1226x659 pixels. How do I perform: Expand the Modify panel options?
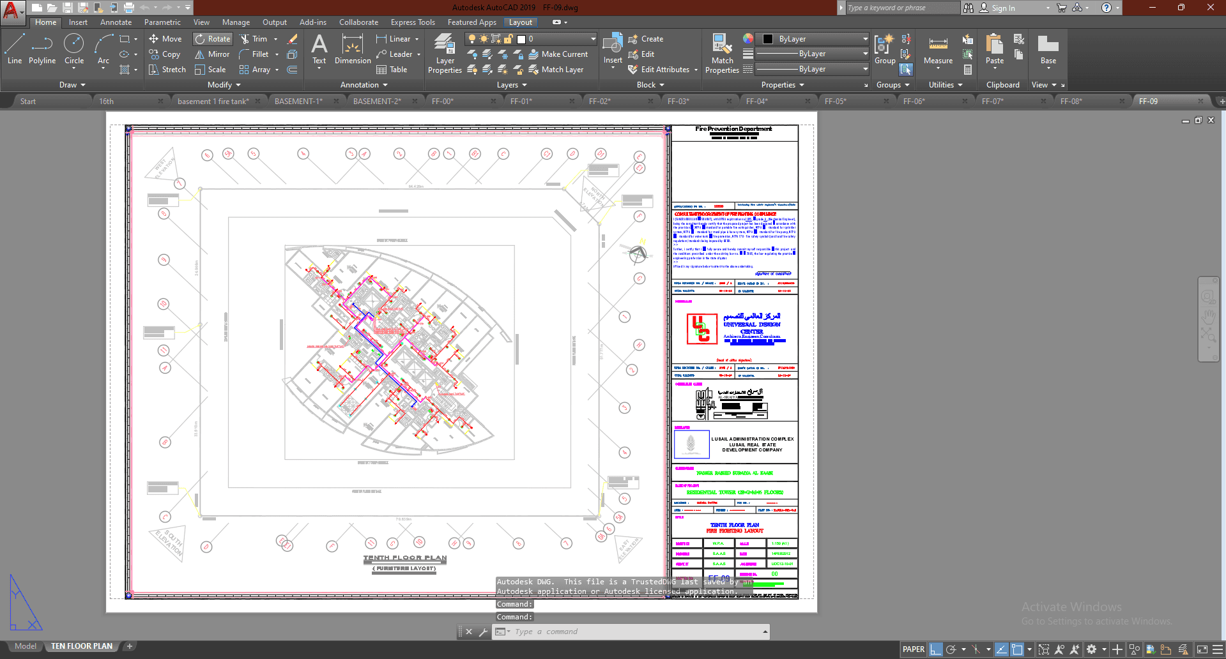click(224, 85)
